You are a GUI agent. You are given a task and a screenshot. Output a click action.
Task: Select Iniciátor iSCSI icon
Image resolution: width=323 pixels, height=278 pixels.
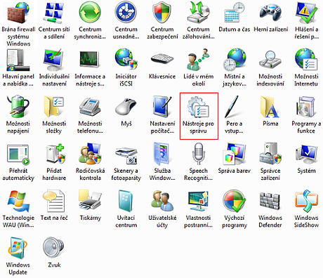pyautogui.click(x=126, y=60)
